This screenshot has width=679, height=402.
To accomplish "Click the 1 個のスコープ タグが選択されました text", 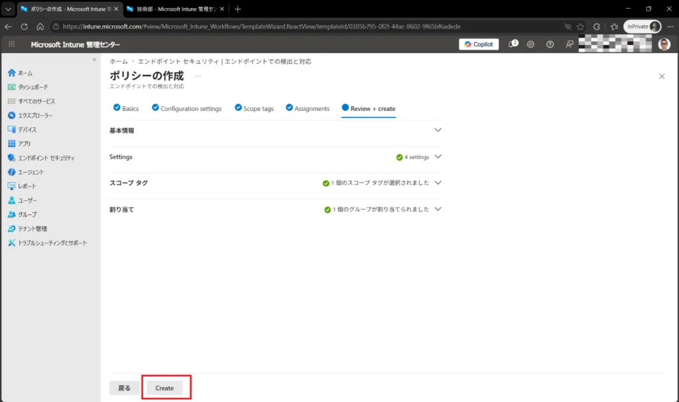I will click(x=380, y=183).
